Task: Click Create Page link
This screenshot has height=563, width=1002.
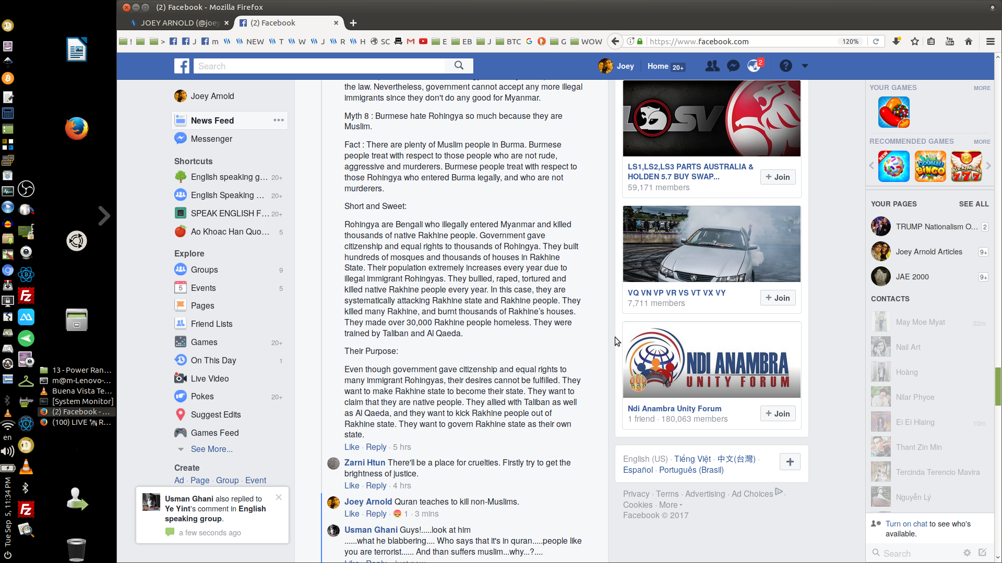Action: (x=200, y=481)
